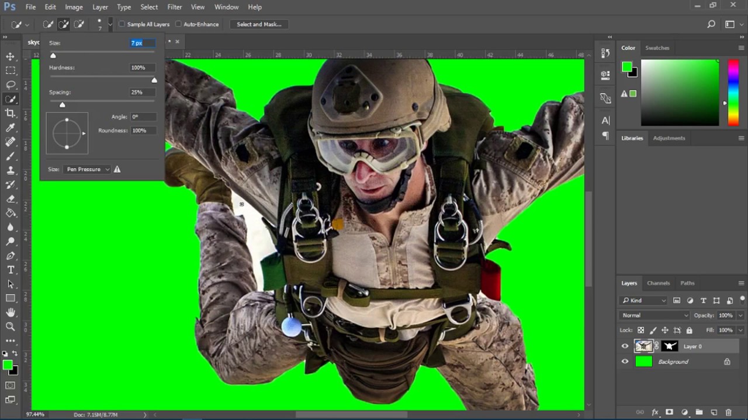The height and width of the screenshot is (420, 748).
Task: Switch to the Paths tab
Action: [687, 283]
